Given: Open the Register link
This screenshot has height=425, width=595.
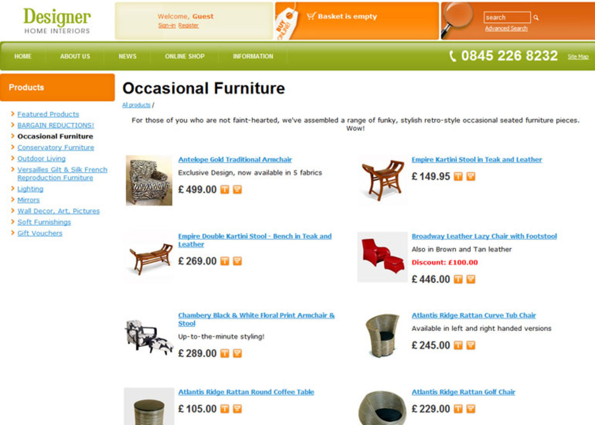Looking at the screenshot, I should [x=188, y=25].
